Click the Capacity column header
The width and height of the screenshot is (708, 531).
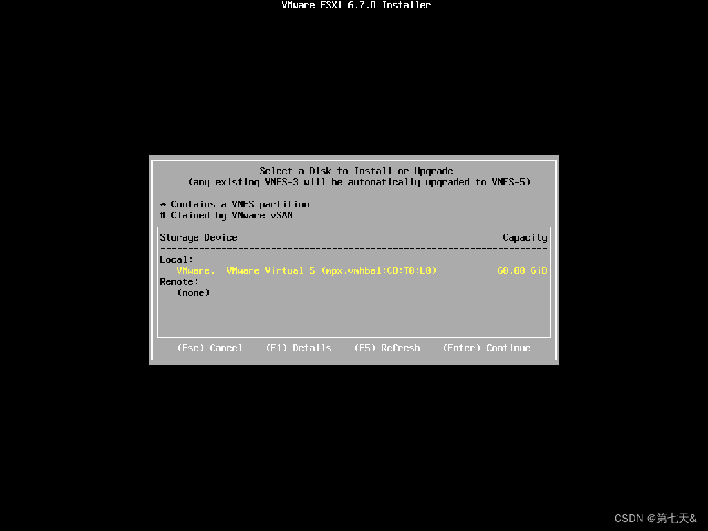525,238
